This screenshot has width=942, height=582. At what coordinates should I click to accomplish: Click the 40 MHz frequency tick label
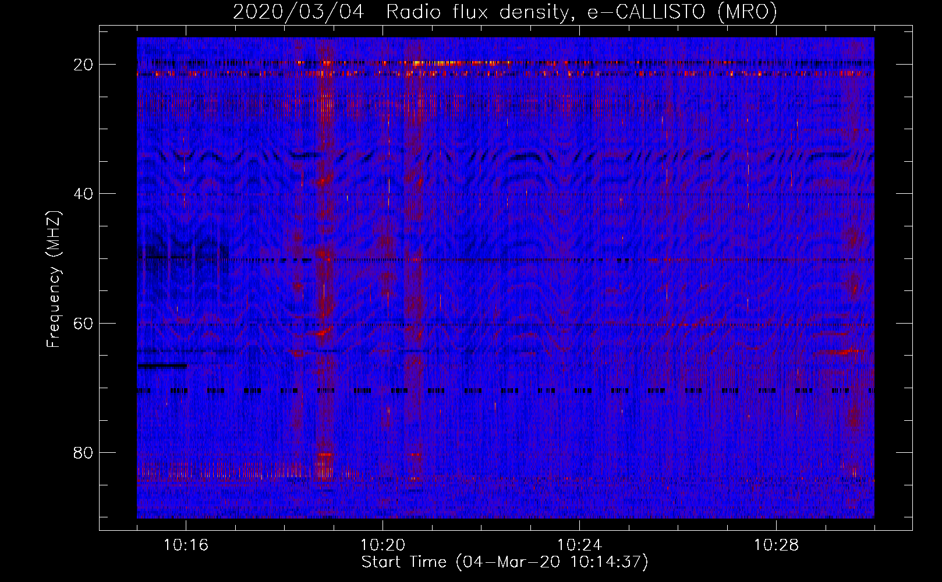(83, 194)
